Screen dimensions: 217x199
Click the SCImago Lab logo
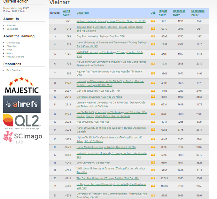[x=22, y=136]
